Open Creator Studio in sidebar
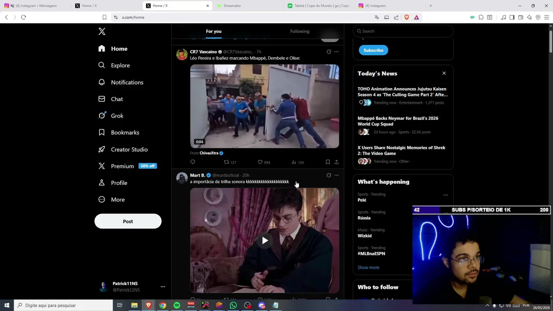This screenshot has height=311, width=553. 123,149
